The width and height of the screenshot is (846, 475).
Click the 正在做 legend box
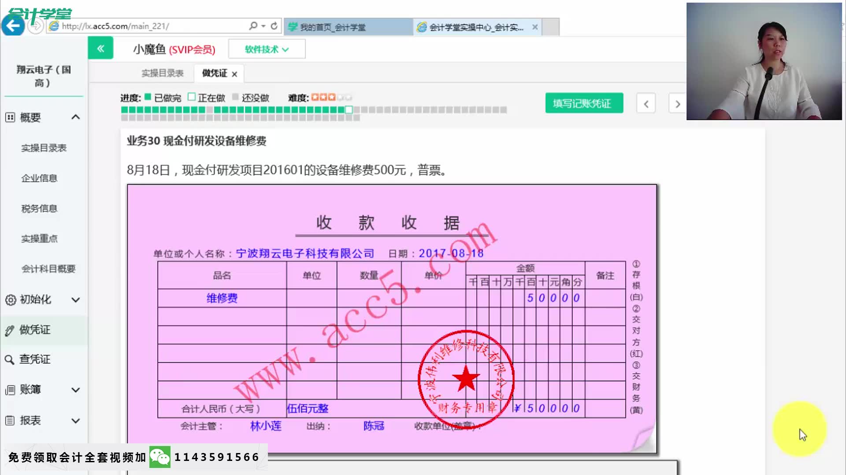192,97
